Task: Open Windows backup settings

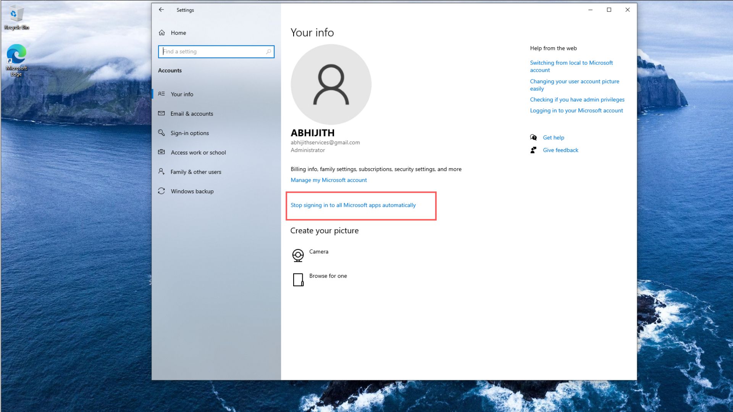Action: click(192, 191)
